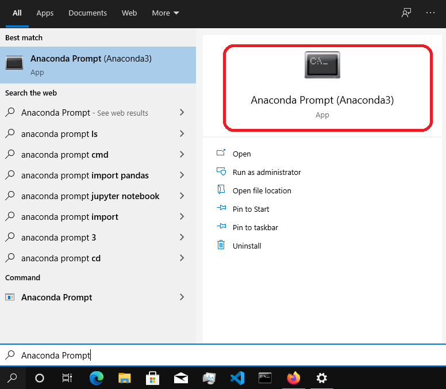Screen dimensions: 446x389
Task: Open Settings gear in the taskbar
Action: coord(322,378)
